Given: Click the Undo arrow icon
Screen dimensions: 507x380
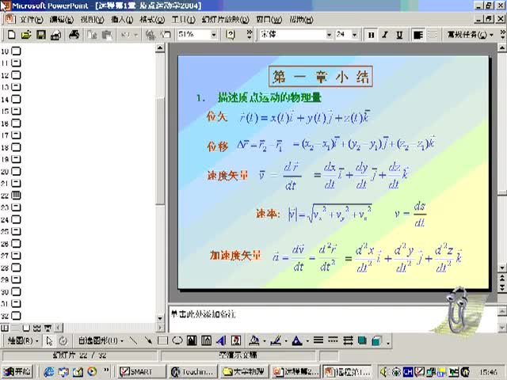Looking at the screenshot, I should (125, 35).
